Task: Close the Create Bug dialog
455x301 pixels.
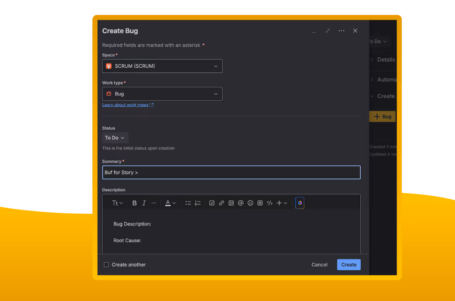Action: [355, 31]
